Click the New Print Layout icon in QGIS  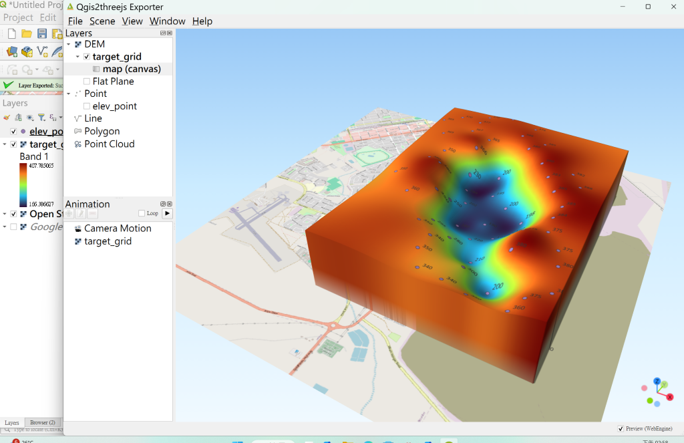(x=57, y=33)
